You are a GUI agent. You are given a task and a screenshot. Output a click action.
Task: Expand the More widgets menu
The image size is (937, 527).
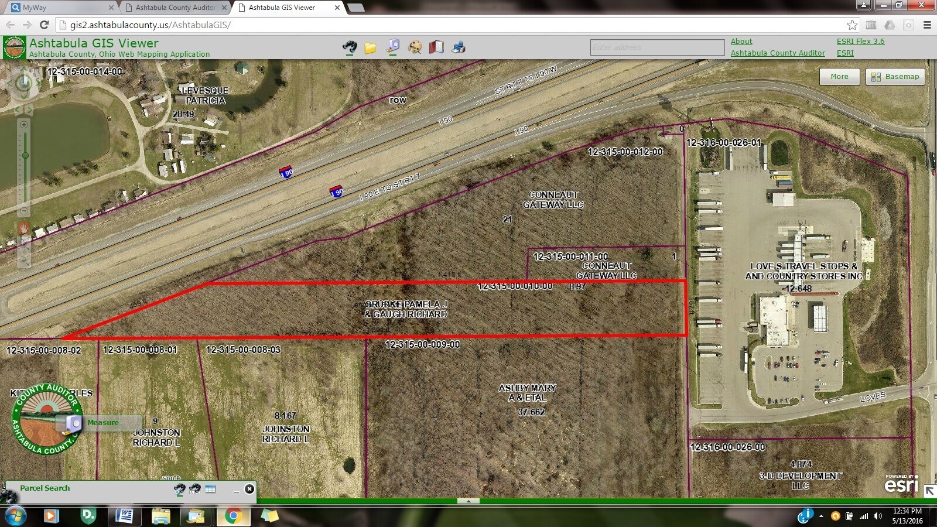click(x=839, y=76)
